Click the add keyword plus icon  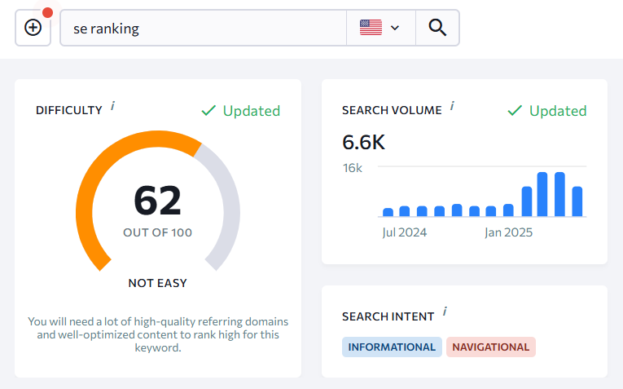pos(33,28)
